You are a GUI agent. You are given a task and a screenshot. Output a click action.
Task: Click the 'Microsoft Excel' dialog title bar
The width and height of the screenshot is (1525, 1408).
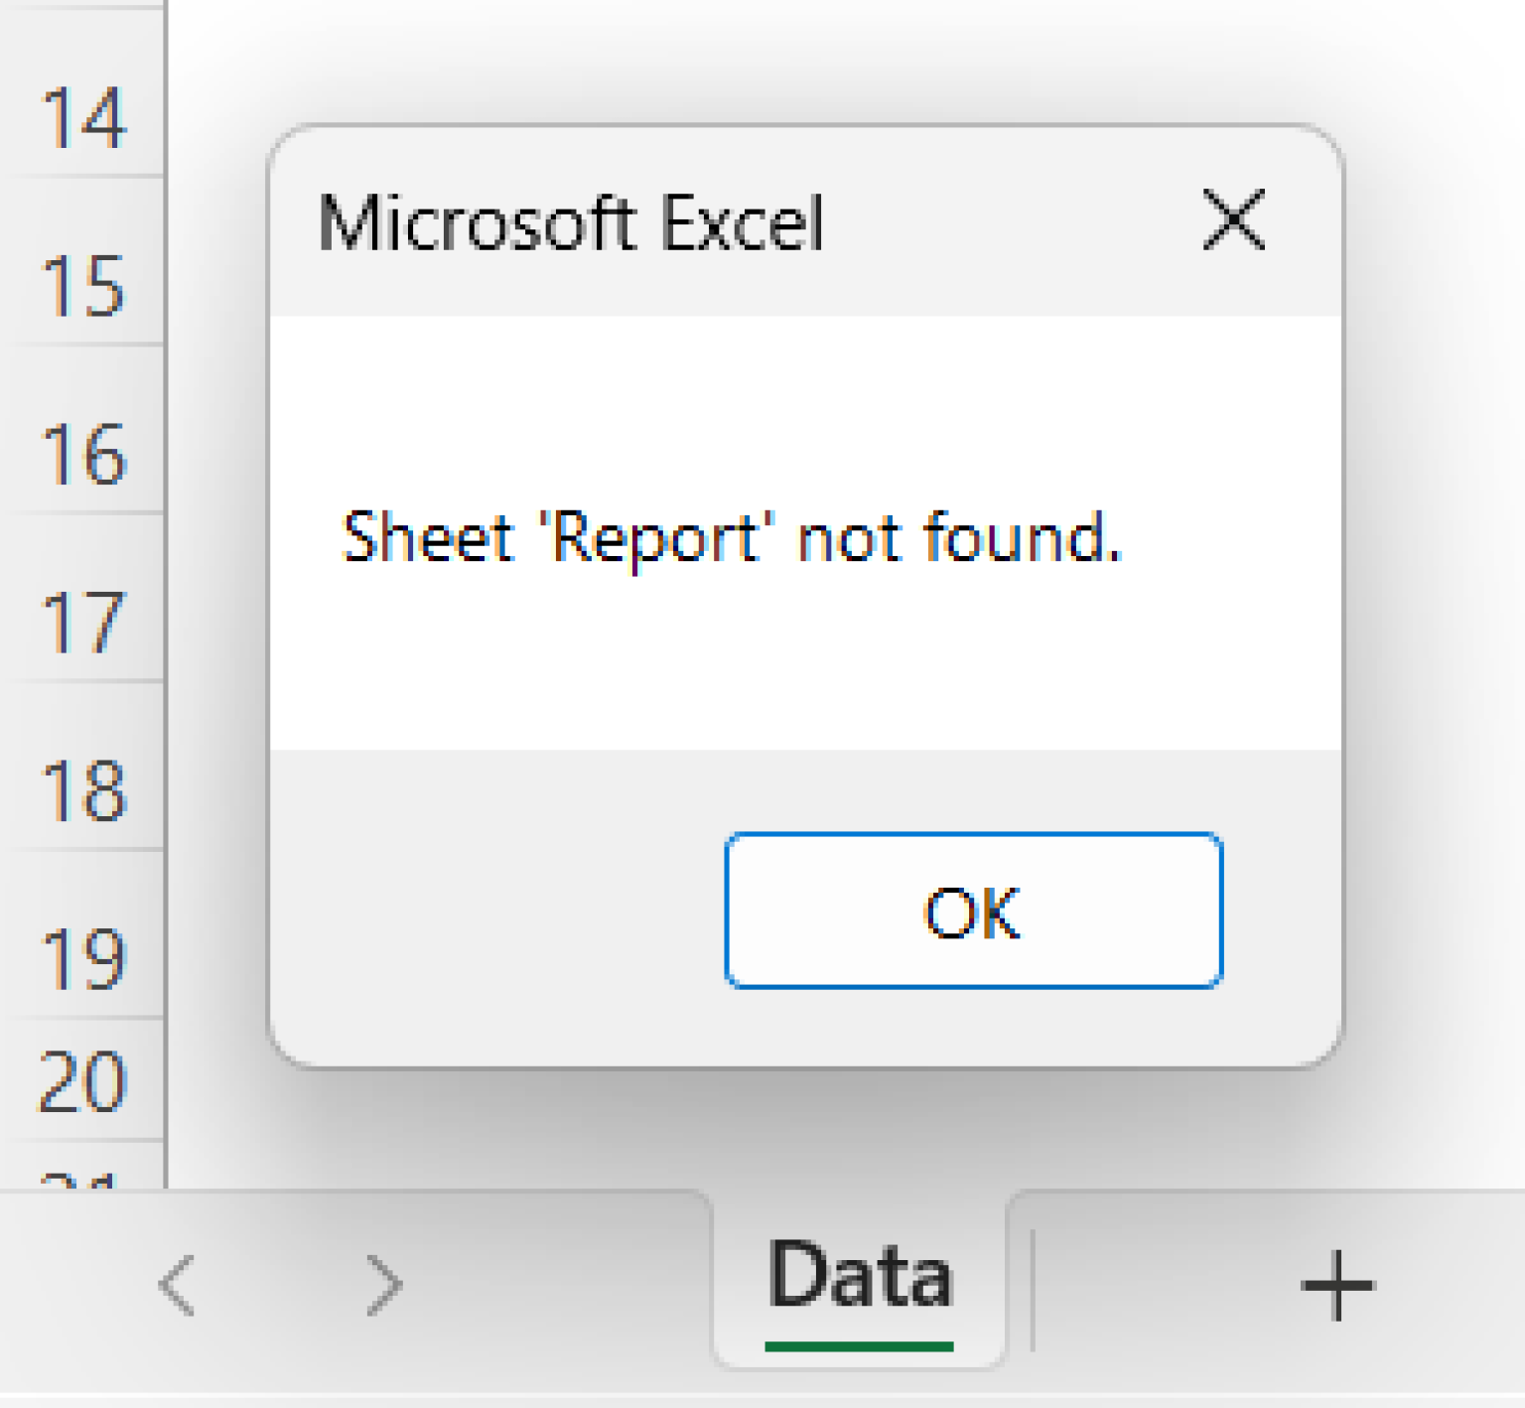click(x=695, y=221)
